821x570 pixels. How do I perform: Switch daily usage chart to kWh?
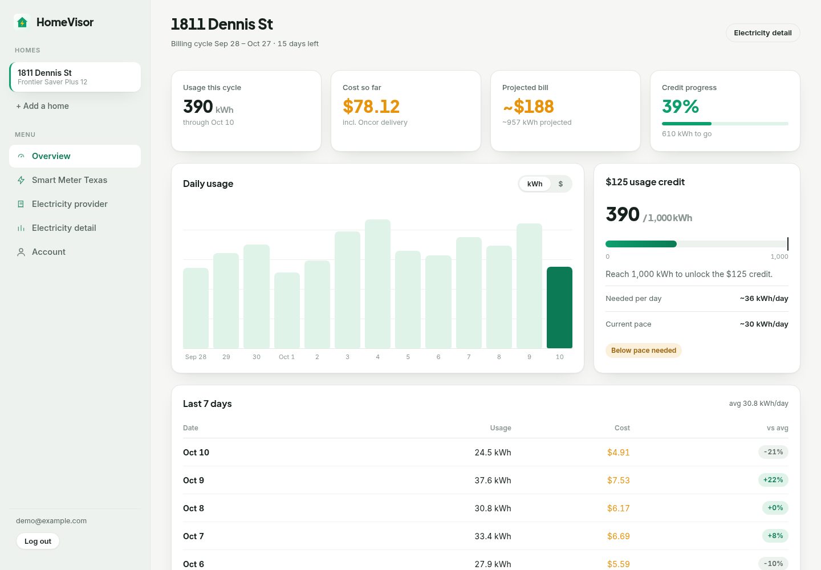[535, 184]
